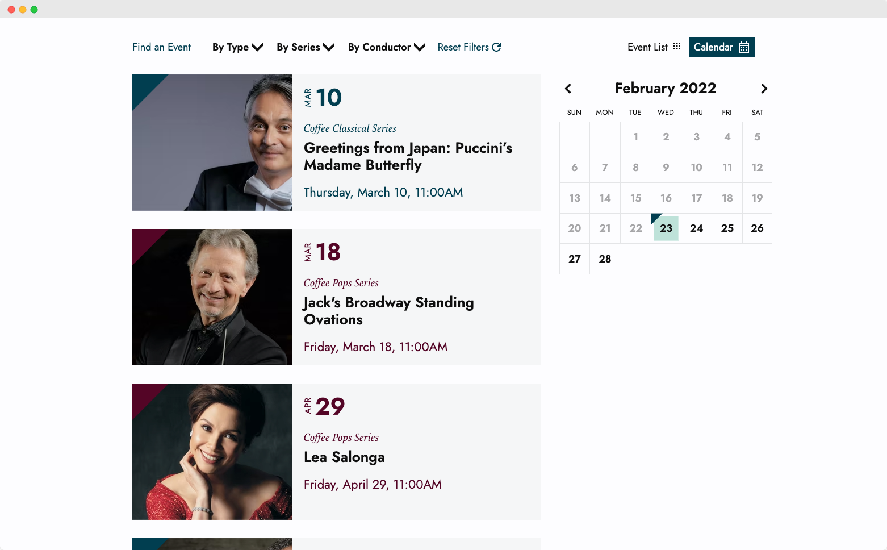Screen dimensions: 887x550
Task: Click 'Coffee Pops Series' on Lea Salonga card
Action: coord(341,438)
